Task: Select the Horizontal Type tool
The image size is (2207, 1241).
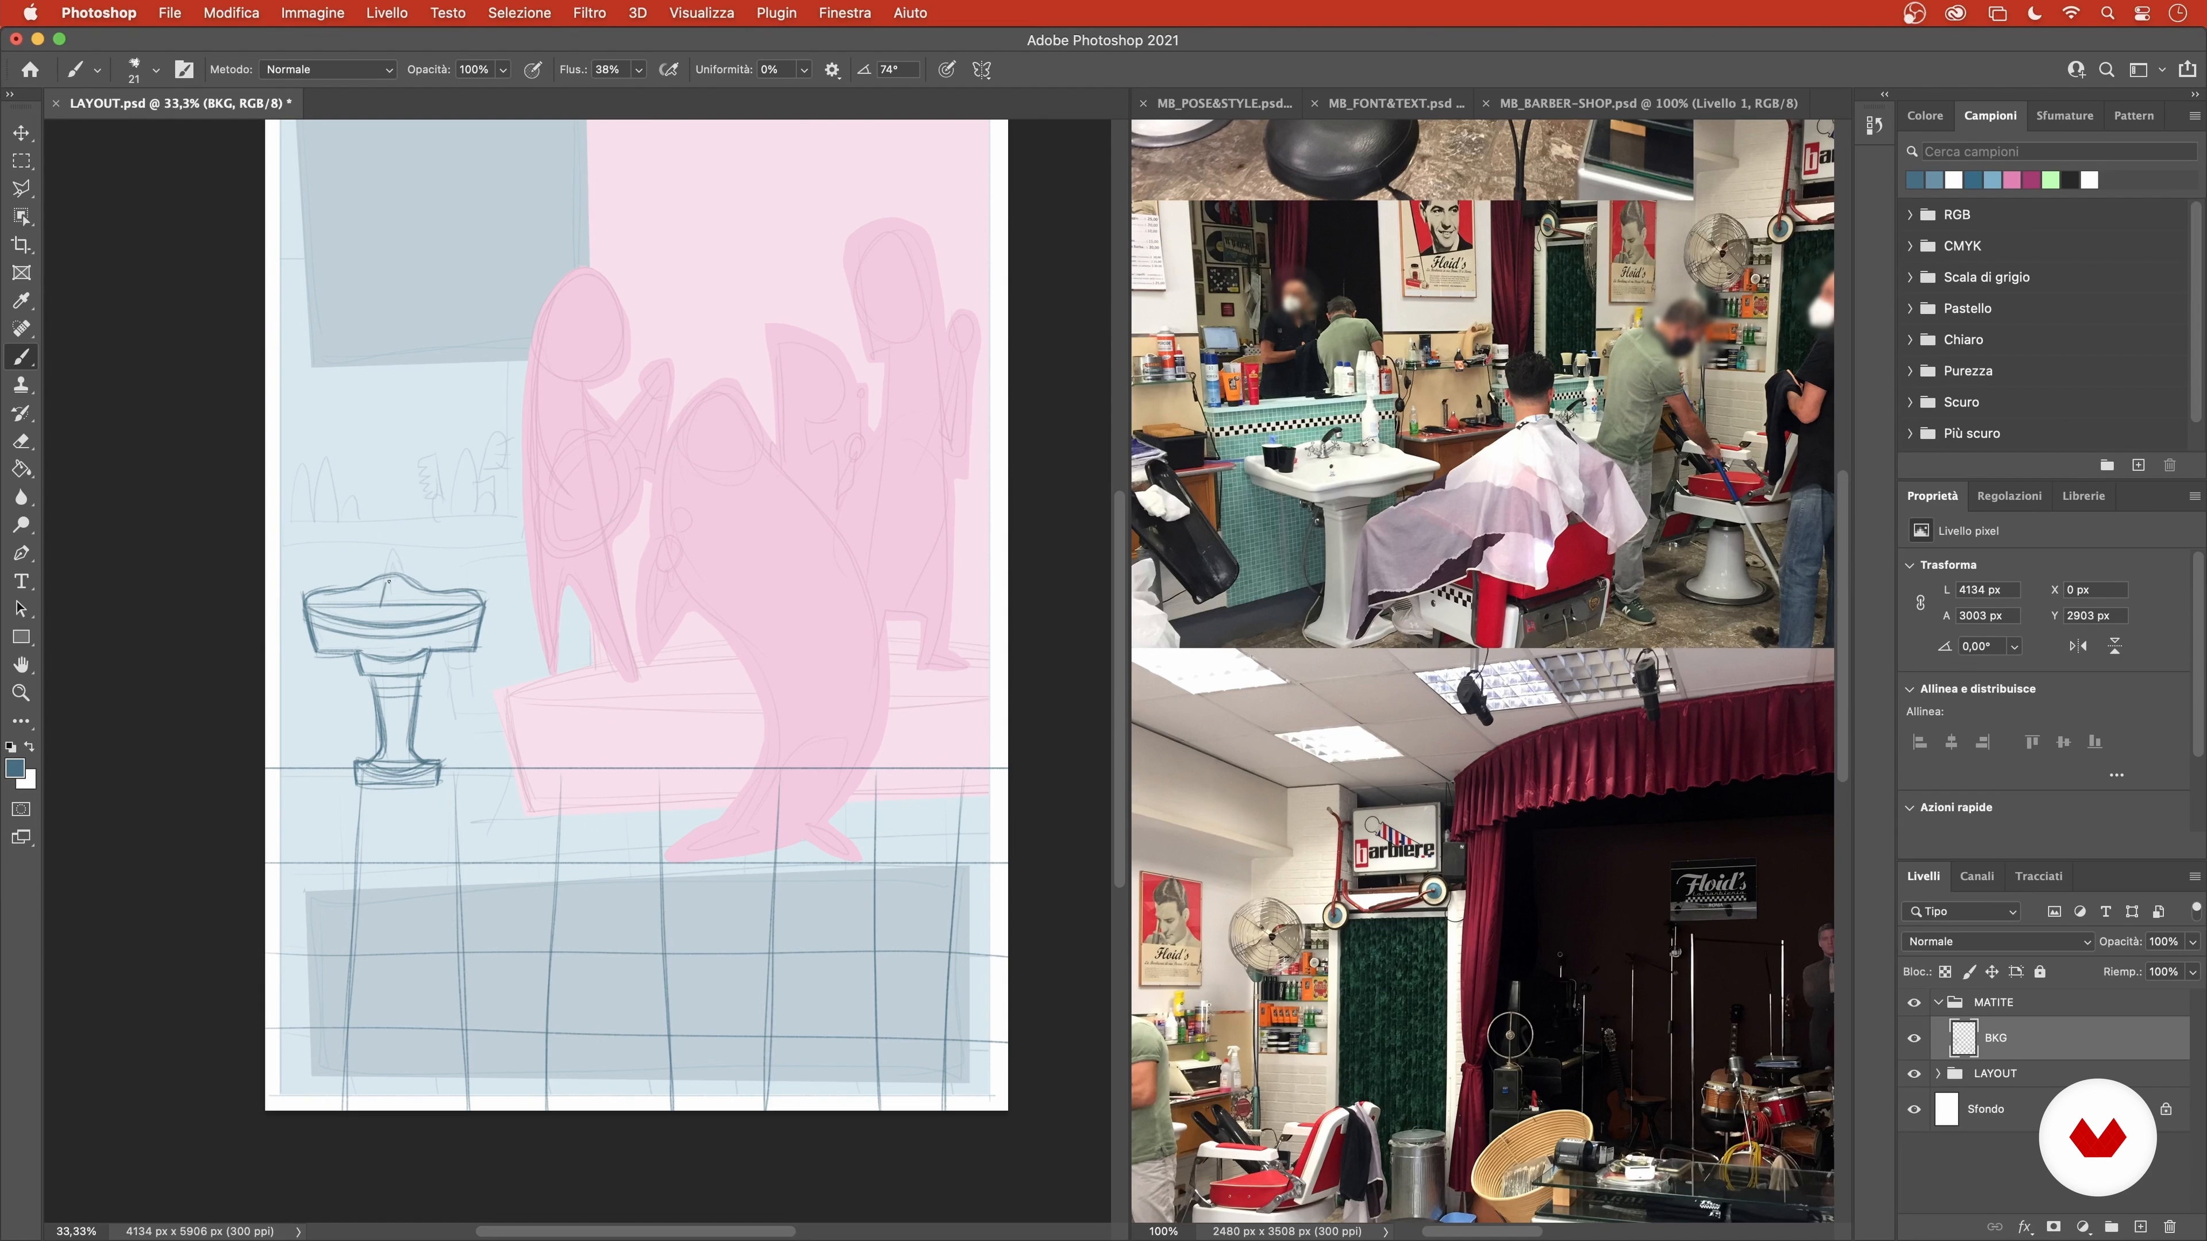Action: tap(21, 581)
